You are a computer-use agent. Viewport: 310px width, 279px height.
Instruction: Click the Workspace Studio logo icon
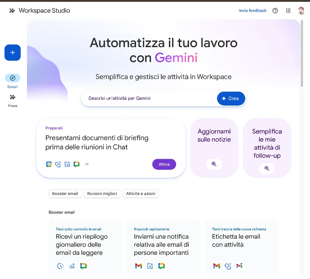pos(12,11)
